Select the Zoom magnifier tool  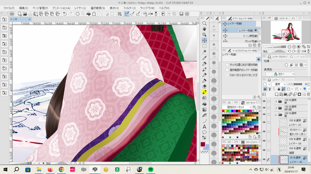[204, 23]
